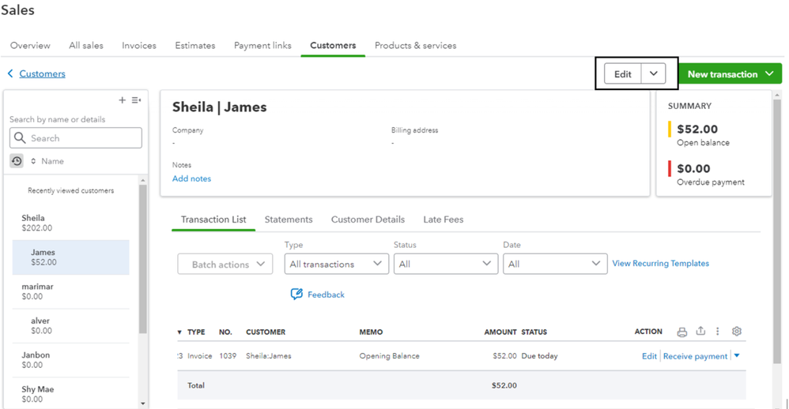Click the print icon above transactions

(x=682, y=332)
